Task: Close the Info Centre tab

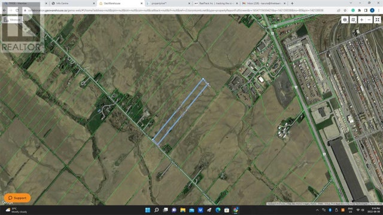Action: (94, 4)
